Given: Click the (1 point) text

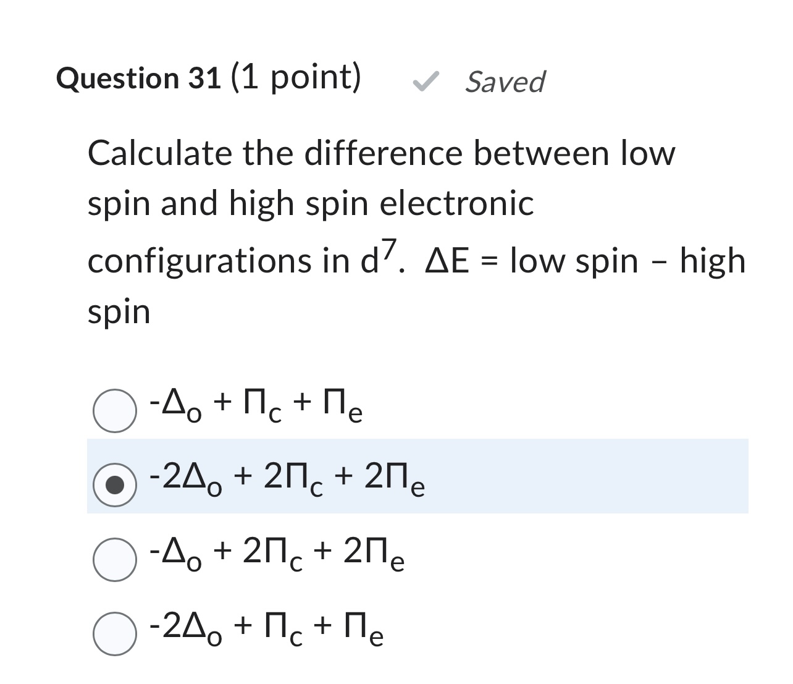Looking at the screenshot, I should (x=296, y=78).
